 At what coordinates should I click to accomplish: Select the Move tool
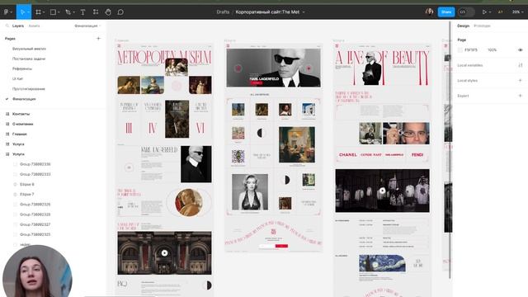[x=22, y=12]
